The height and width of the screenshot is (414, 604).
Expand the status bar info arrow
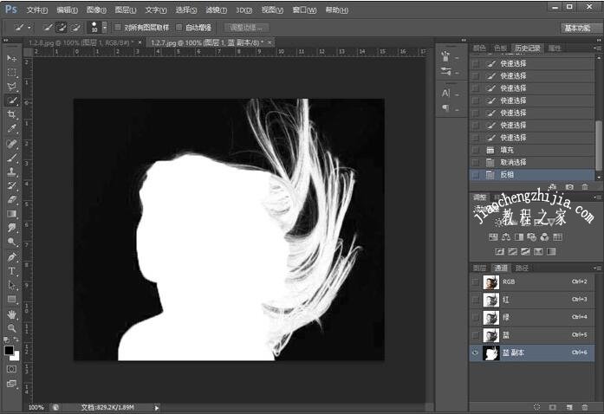pyautogui.click(x=157, y=407)
